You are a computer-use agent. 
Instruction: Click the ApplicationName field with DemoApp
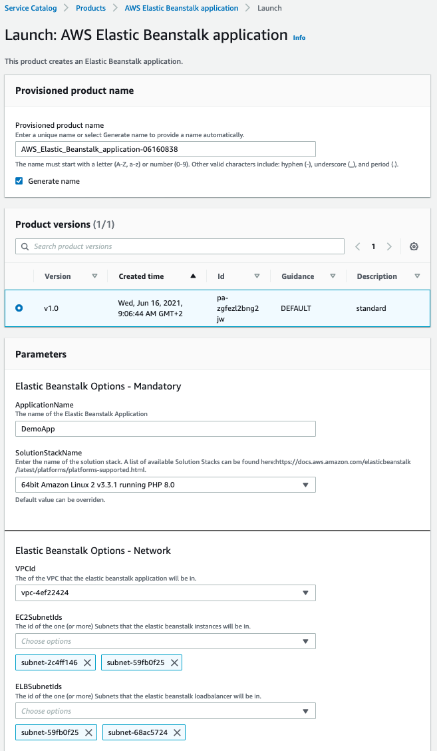[x=166, y=429]
